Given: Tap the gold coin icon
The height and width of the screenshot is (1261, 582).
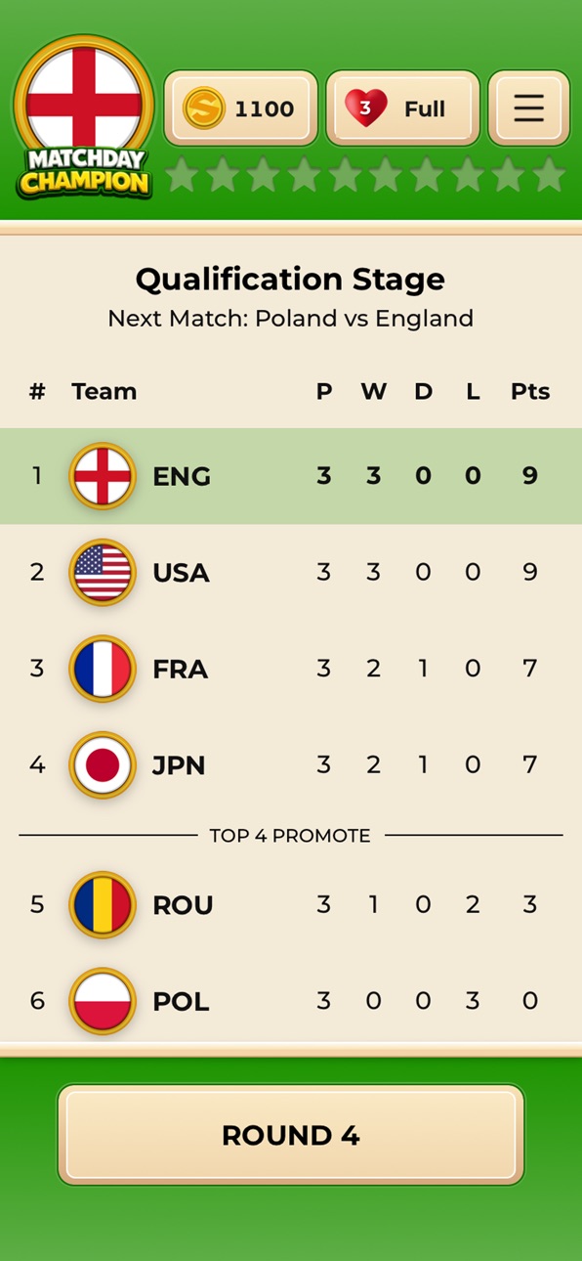Looking at the screenshot, I should click(x=203, y=108).
